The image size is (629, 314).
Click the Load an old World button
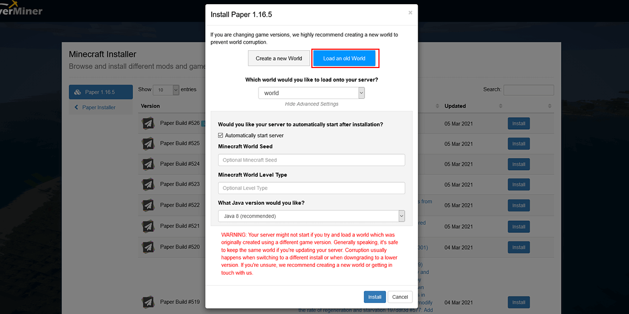coord(344,58)
